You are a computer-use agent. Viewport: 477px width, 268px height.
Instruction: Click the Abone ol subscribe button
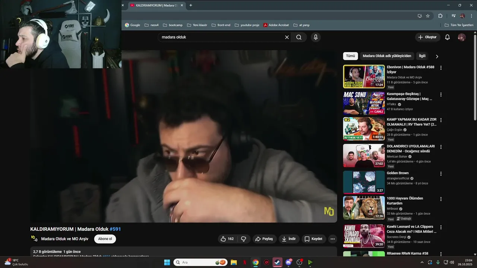coord(105,239)
